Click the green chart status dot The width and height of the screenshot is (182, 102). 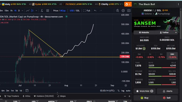[66, 17]
